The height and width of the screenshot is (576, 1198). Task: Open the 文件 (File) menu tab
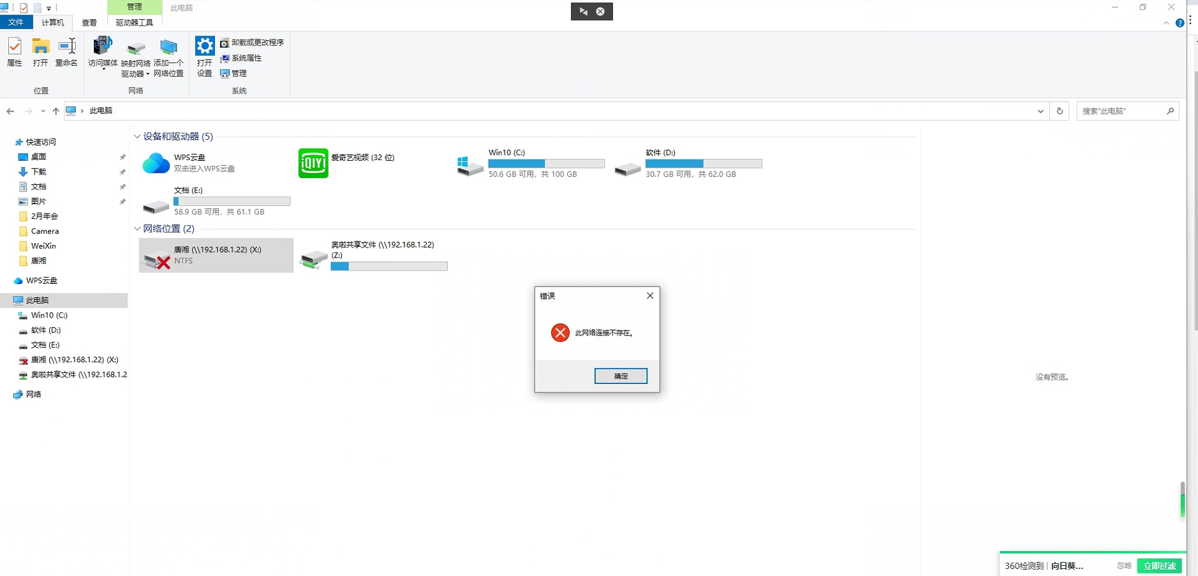(16, 23)
